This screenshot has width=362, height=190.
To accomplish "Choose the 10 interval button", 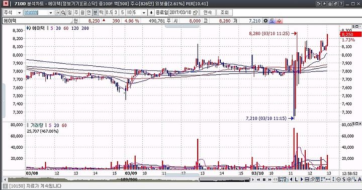I will tap(129, 13).
